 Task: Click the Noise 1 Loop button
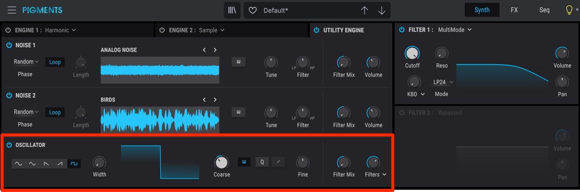click(x=55, y=62)
